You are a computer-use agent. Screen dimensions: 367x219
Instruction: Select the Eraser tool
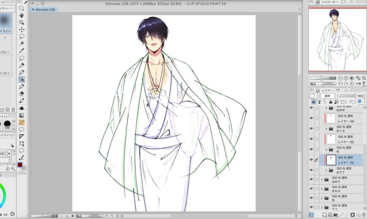tap(22, 93)
